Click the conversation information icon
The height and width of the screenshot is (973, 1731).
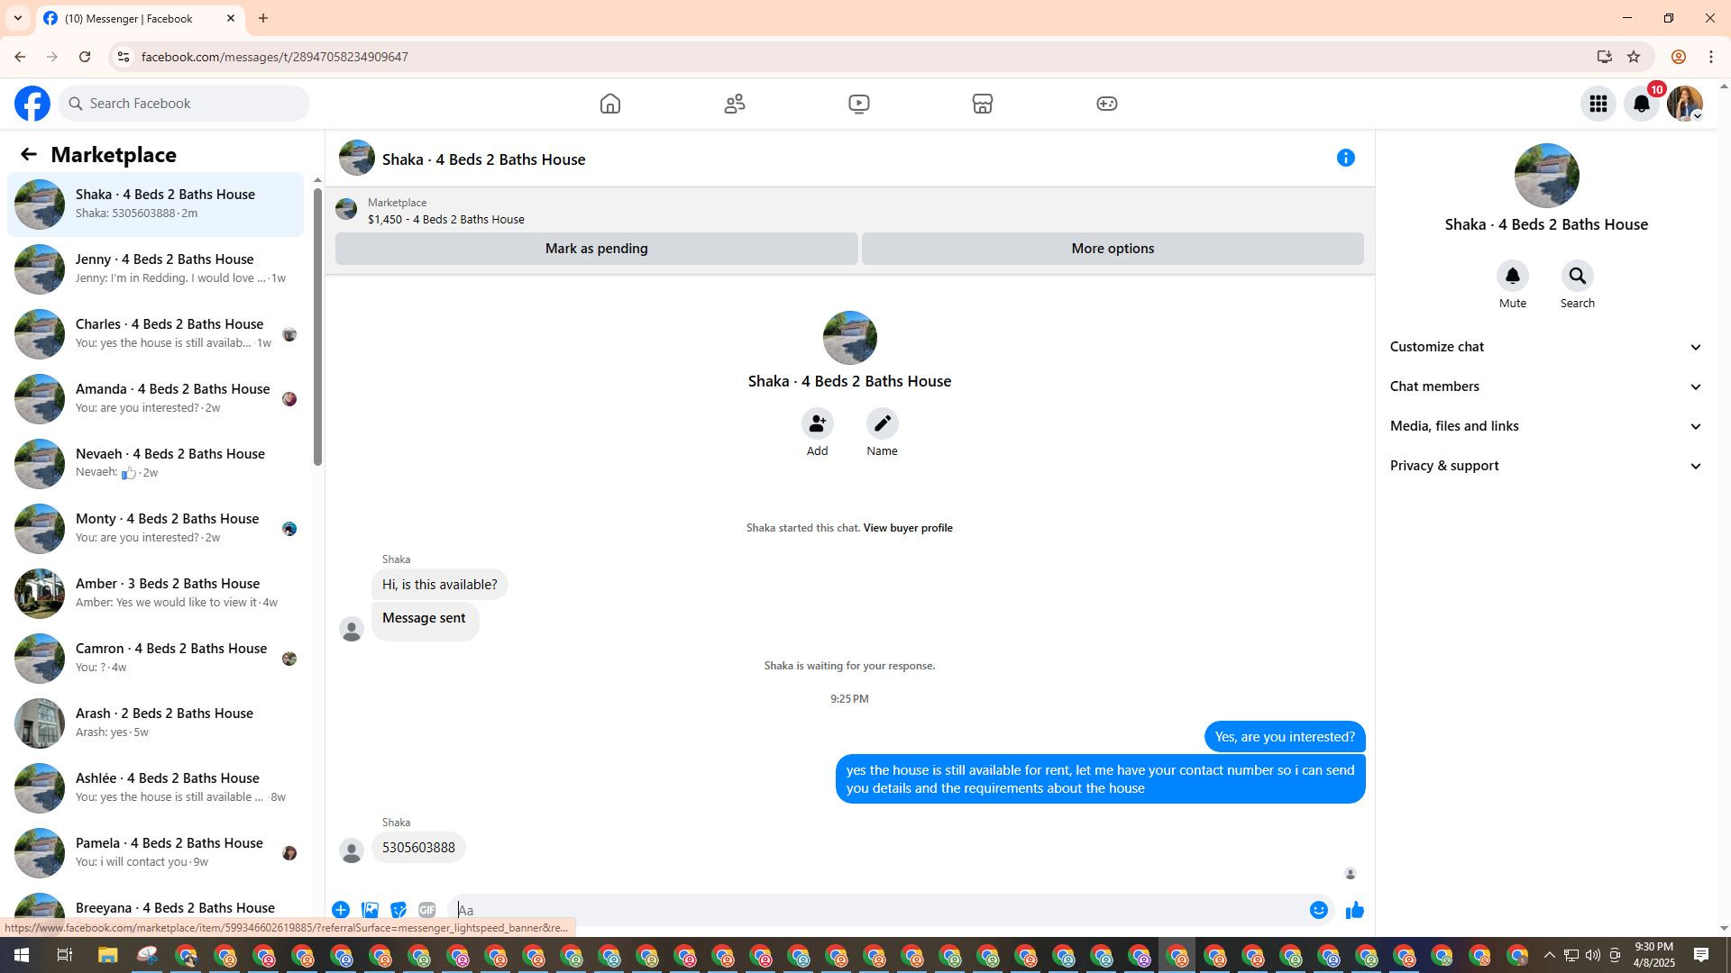click(1345, 159)
